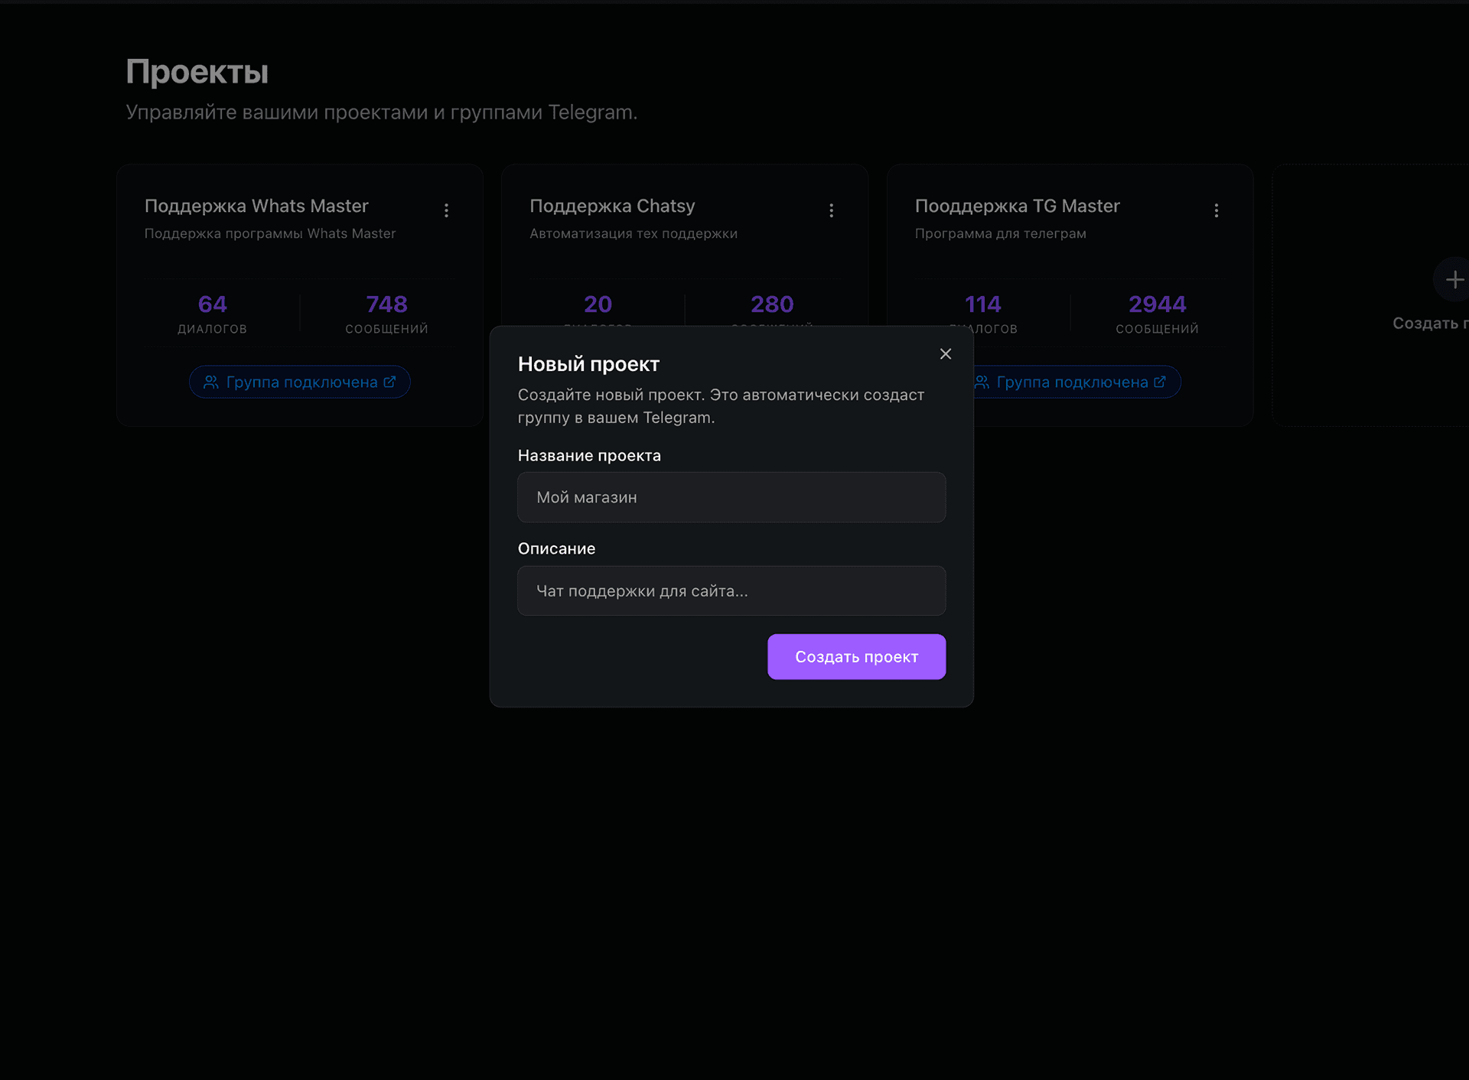The height and width of the screenshot is (1080, 1469).
Task: Focus the Название проекта input field
Action: pyautogui.click(x=731, y=497)
